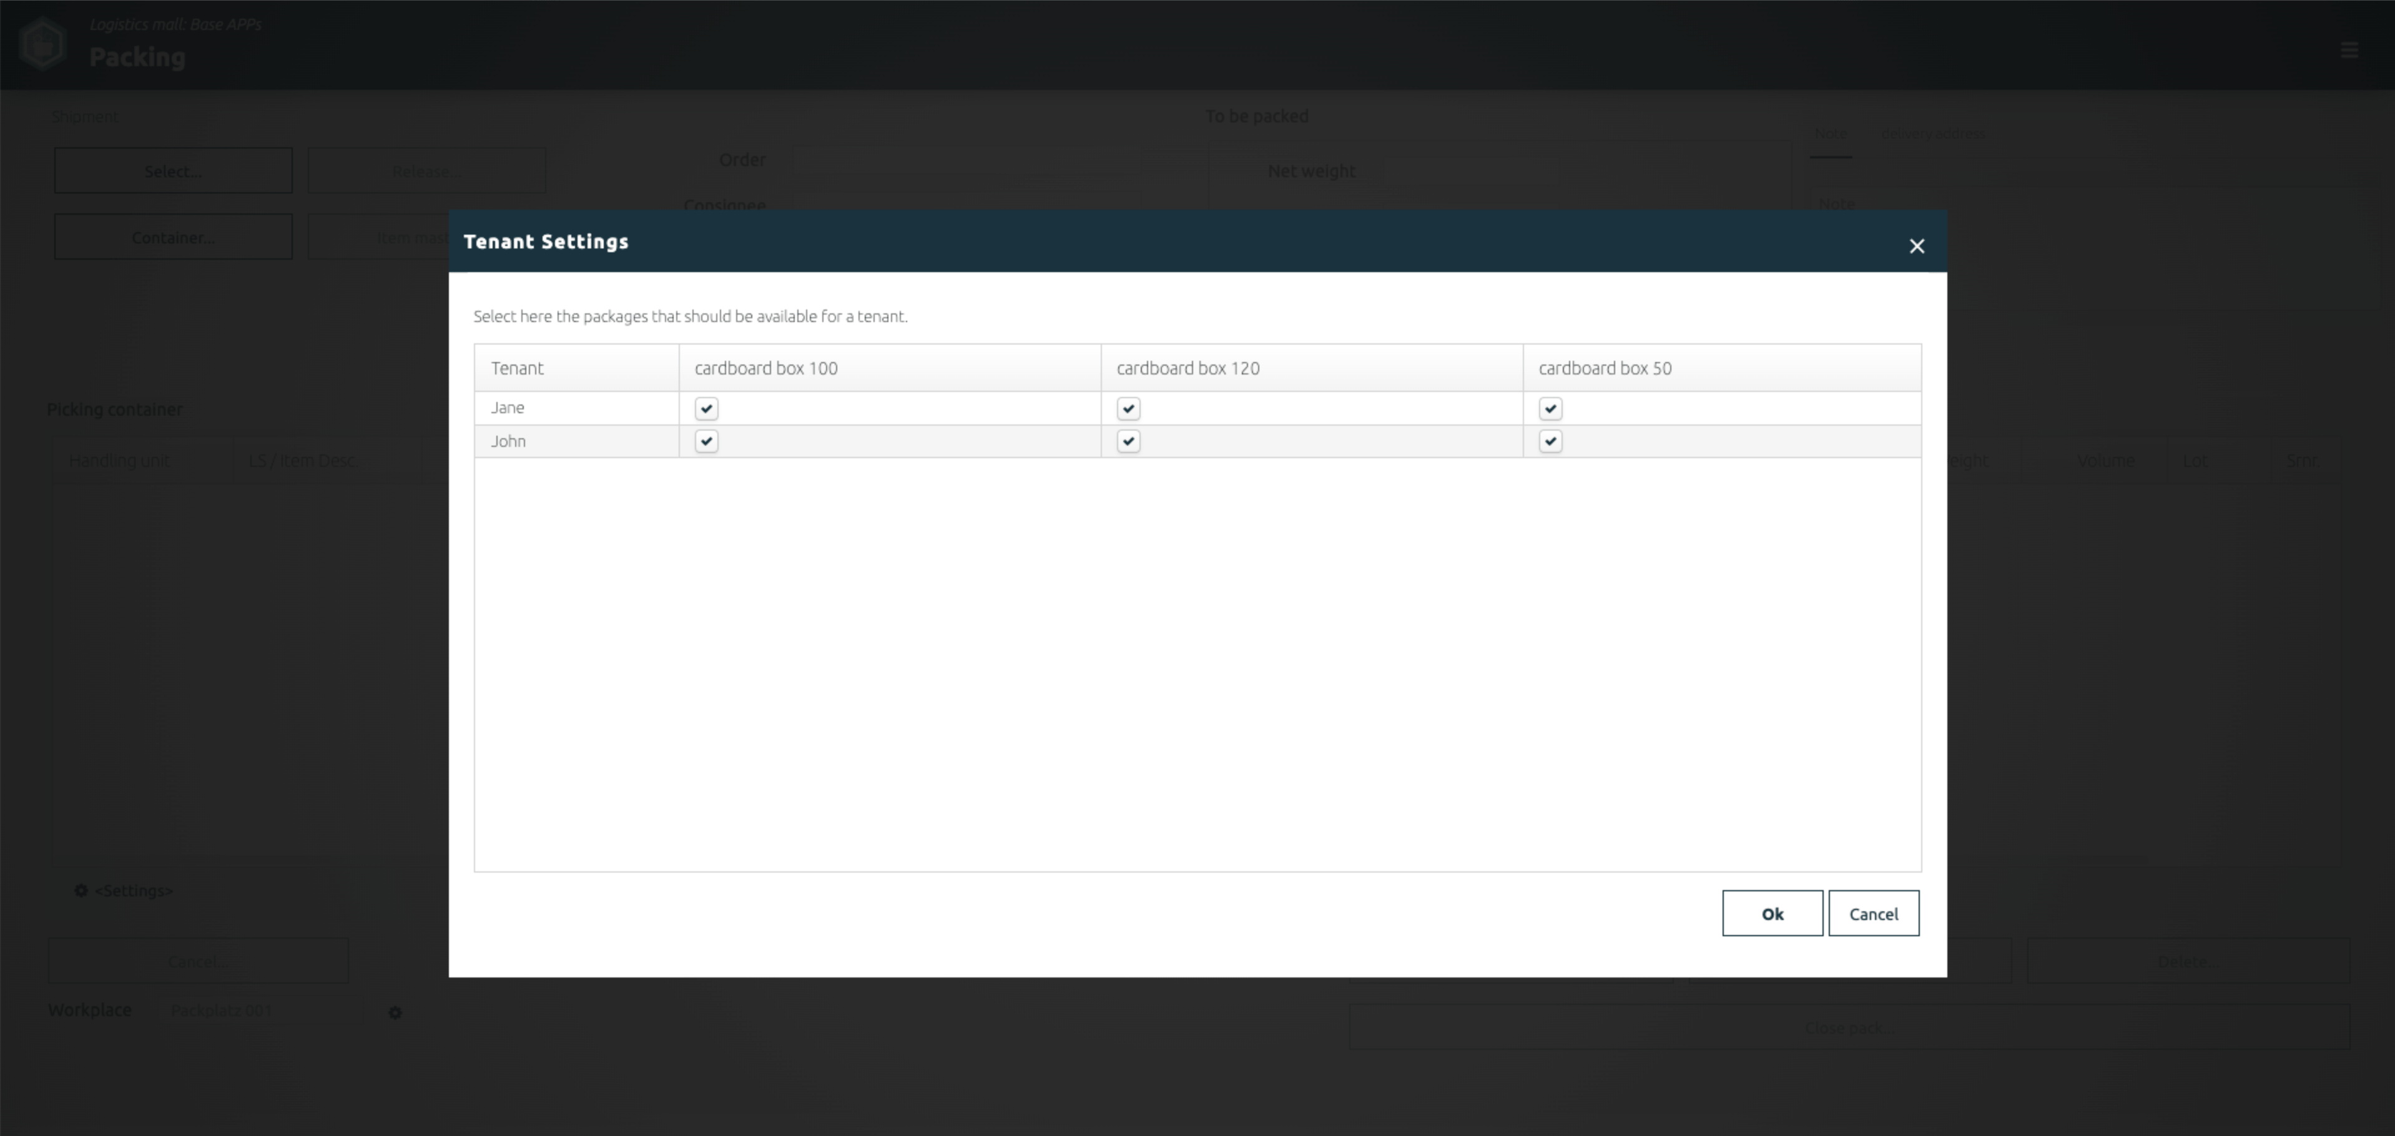Select the John tenant row name
Screen dimensions: 2395x1136
(509, 441)
